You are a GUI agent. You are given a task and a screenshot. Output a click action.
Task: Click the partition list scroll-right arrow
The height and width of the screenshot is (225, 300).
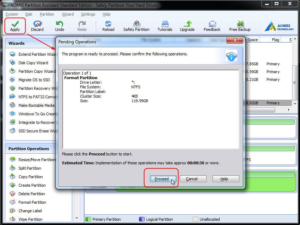coord(289,110)
